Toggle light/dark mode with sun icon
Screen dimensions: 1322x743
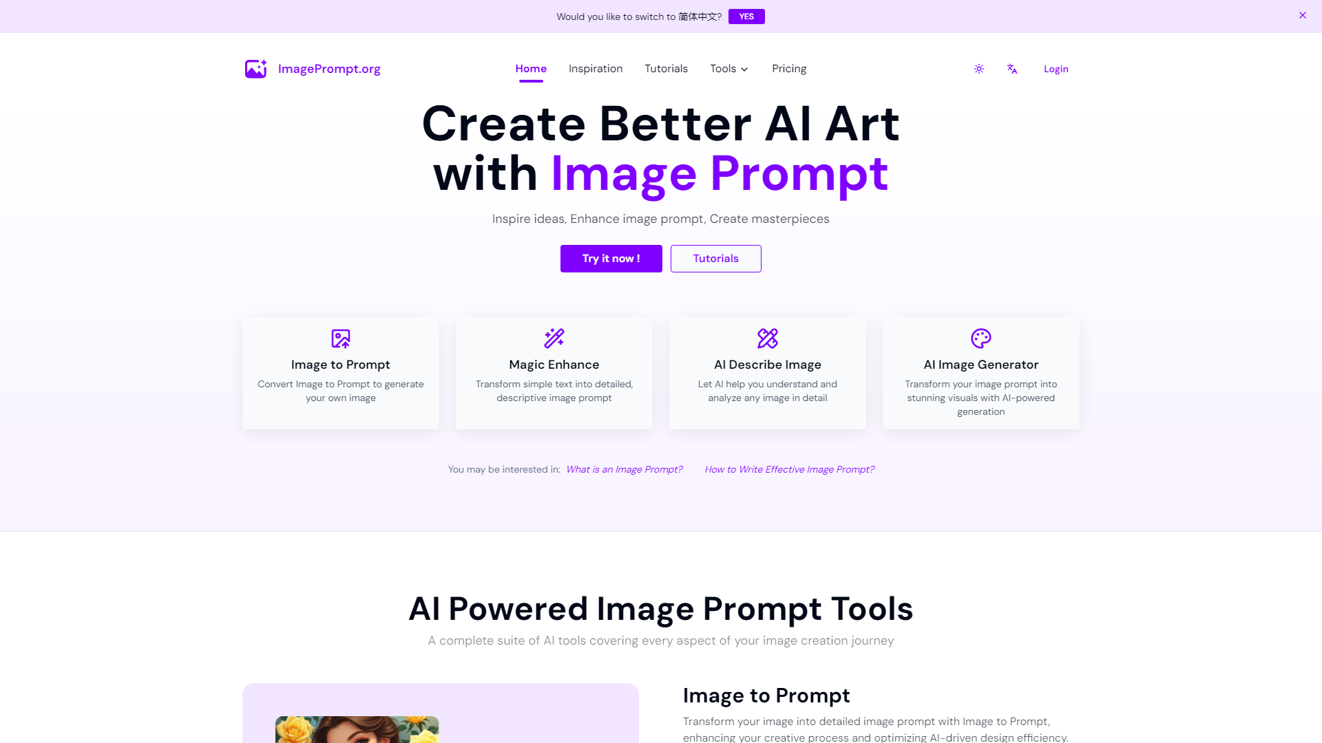point(979,68)
